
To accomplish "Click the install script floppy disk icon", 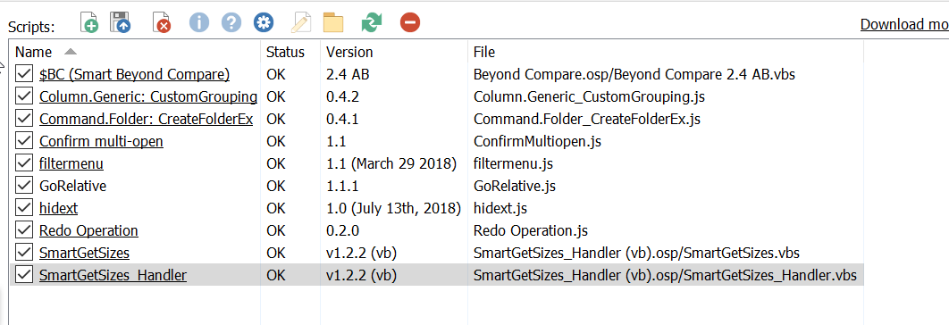I will point(120,22).
